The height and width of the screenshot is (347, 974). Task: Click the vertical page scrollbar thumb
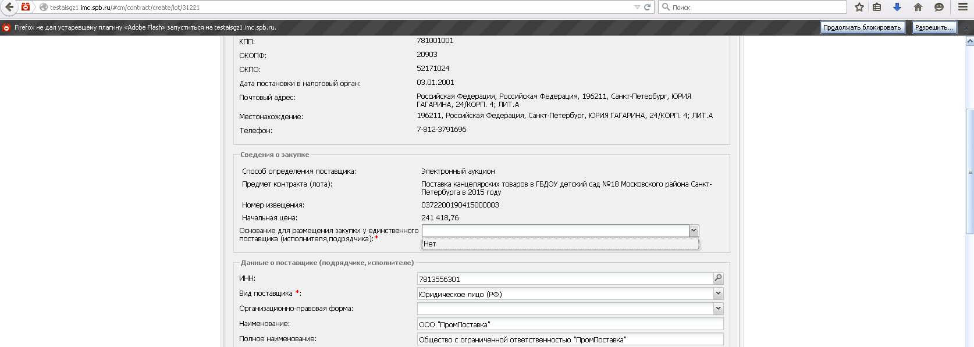pos(969,171)
